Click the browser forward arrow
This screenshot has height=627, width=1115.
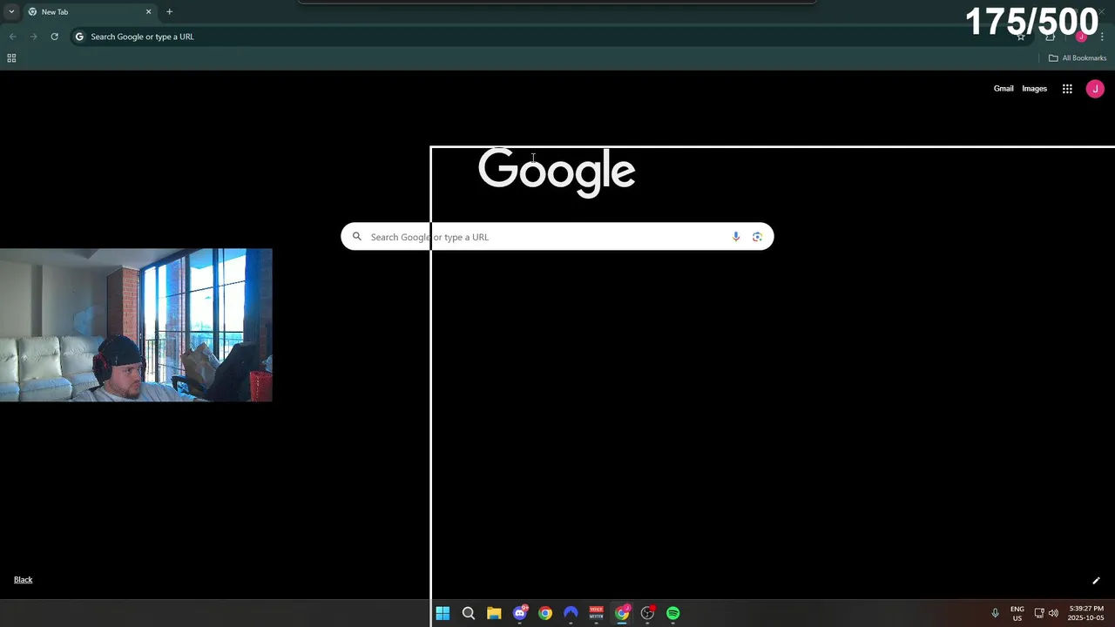33,37
